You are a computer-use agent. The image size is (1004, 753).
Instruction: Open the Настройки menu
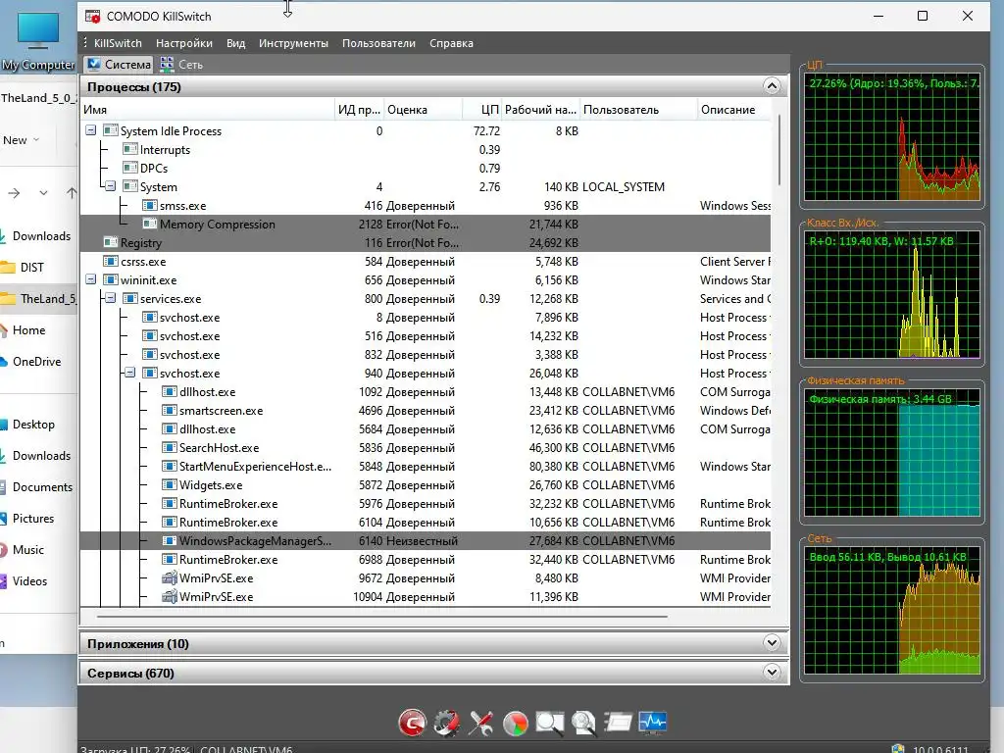[184, 43]
